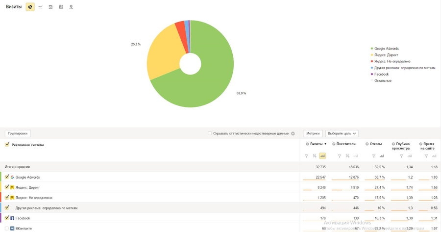Open the Выберите цель dropdown

tap(342, 133)
